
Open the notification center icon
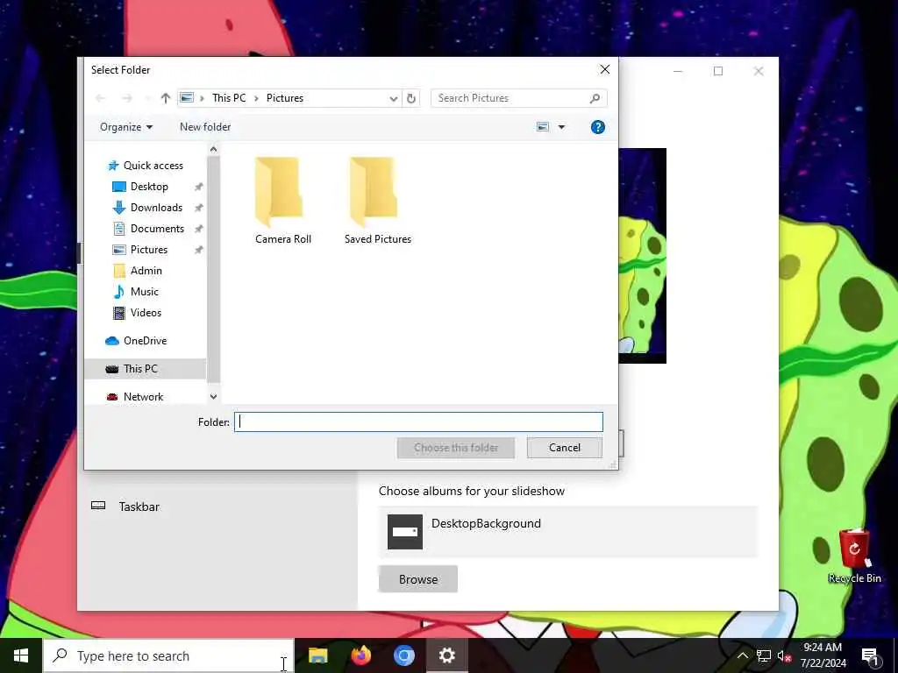click(871, 655)
